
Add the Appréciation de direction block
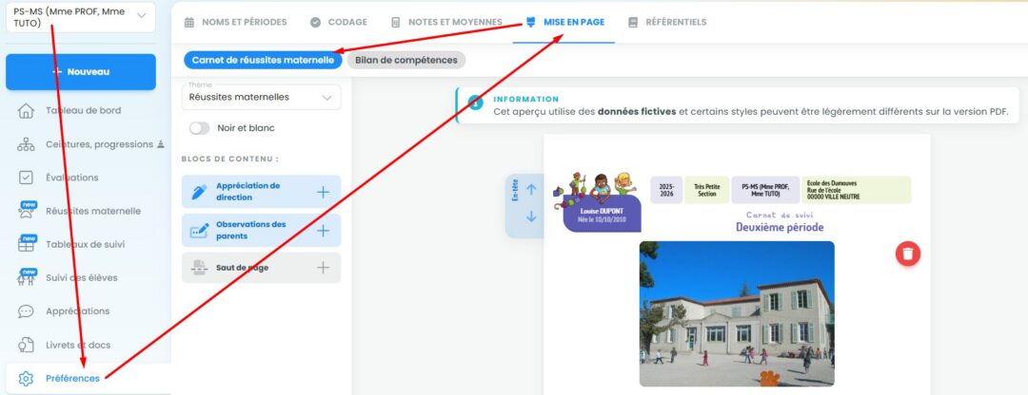(323, 192)
